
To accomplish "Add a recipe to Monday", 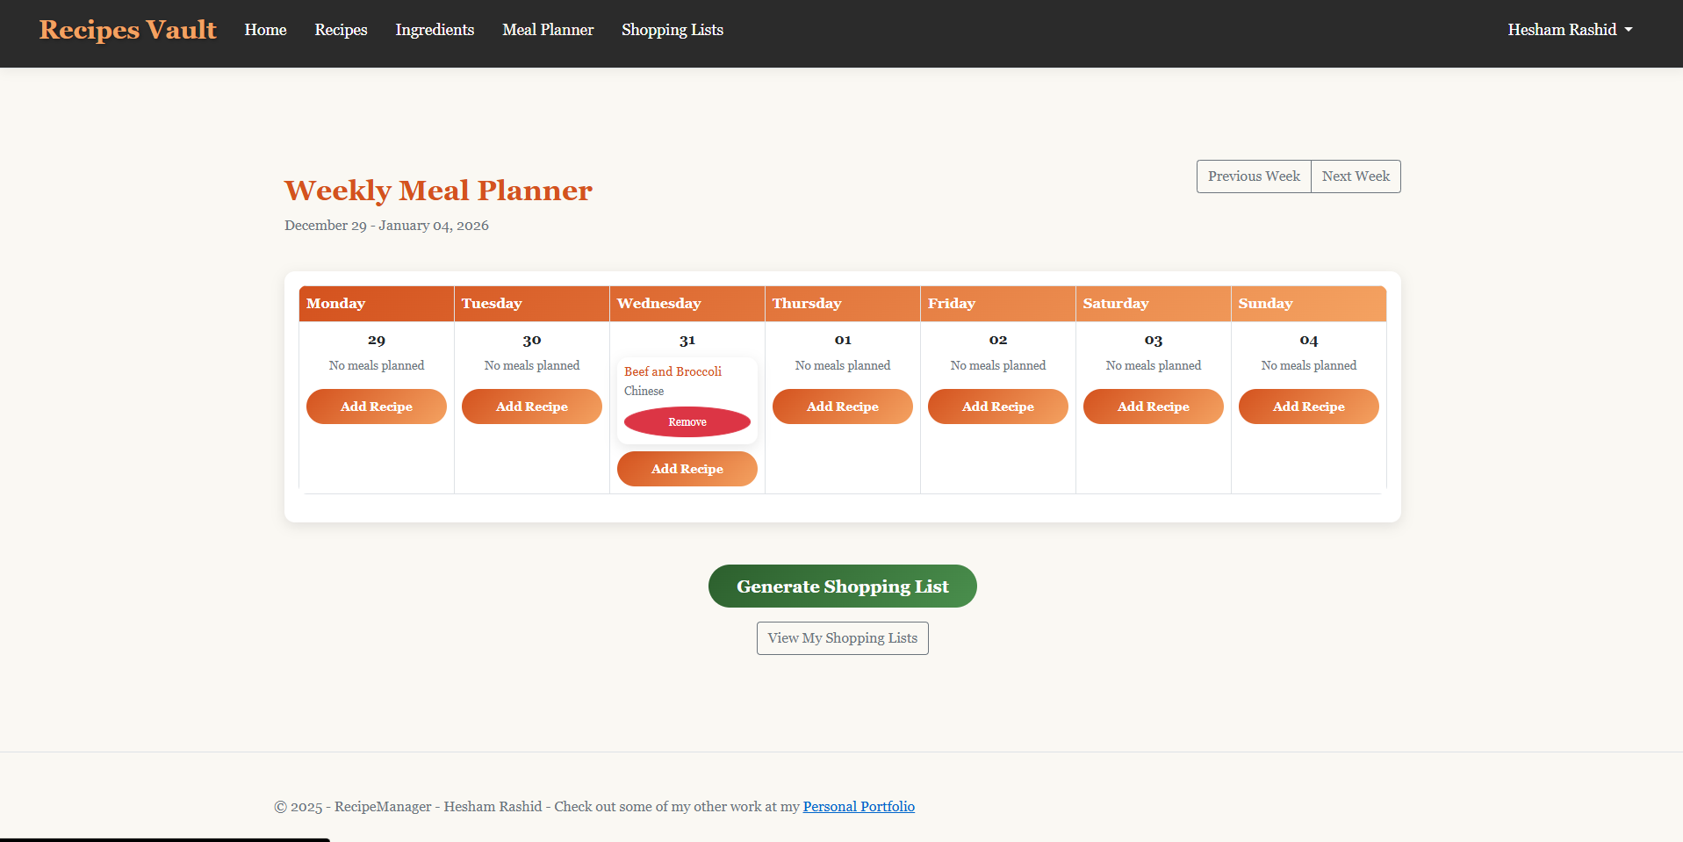I will [376, 406].
